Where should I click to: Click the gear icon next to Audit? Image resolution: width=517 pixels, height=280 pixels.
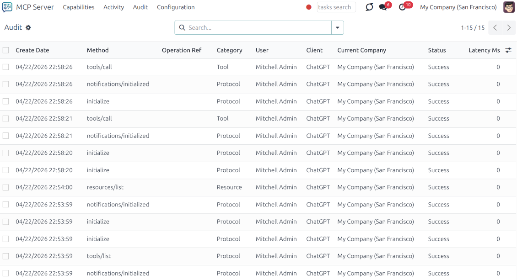tap(27, 27)
